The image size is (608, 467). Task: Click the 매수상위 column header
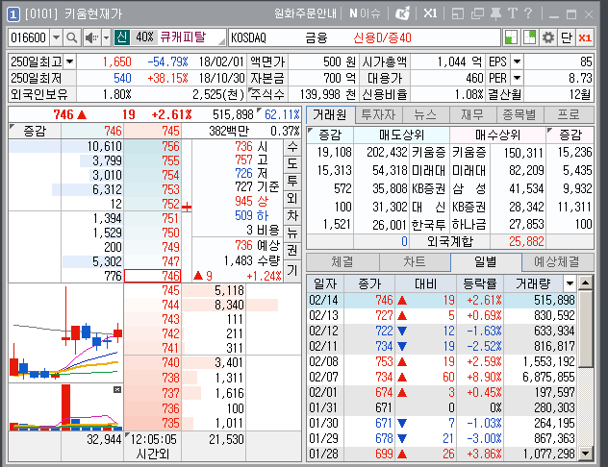click(x=497, y=135)
